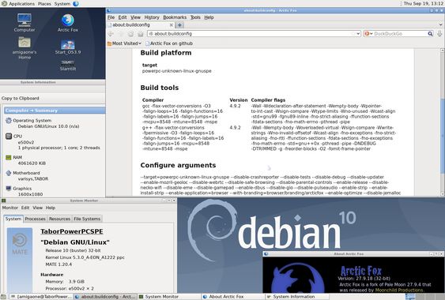The width and height of the screenshot is (445, 300).
Task: Close the about:buildconfig tab
Action: coord(172,25)
